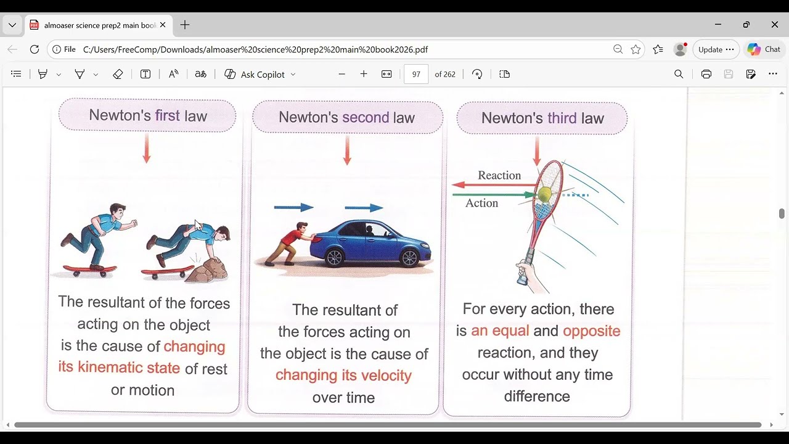
Task: Toggle Page view layout
Action: point(504,74)
